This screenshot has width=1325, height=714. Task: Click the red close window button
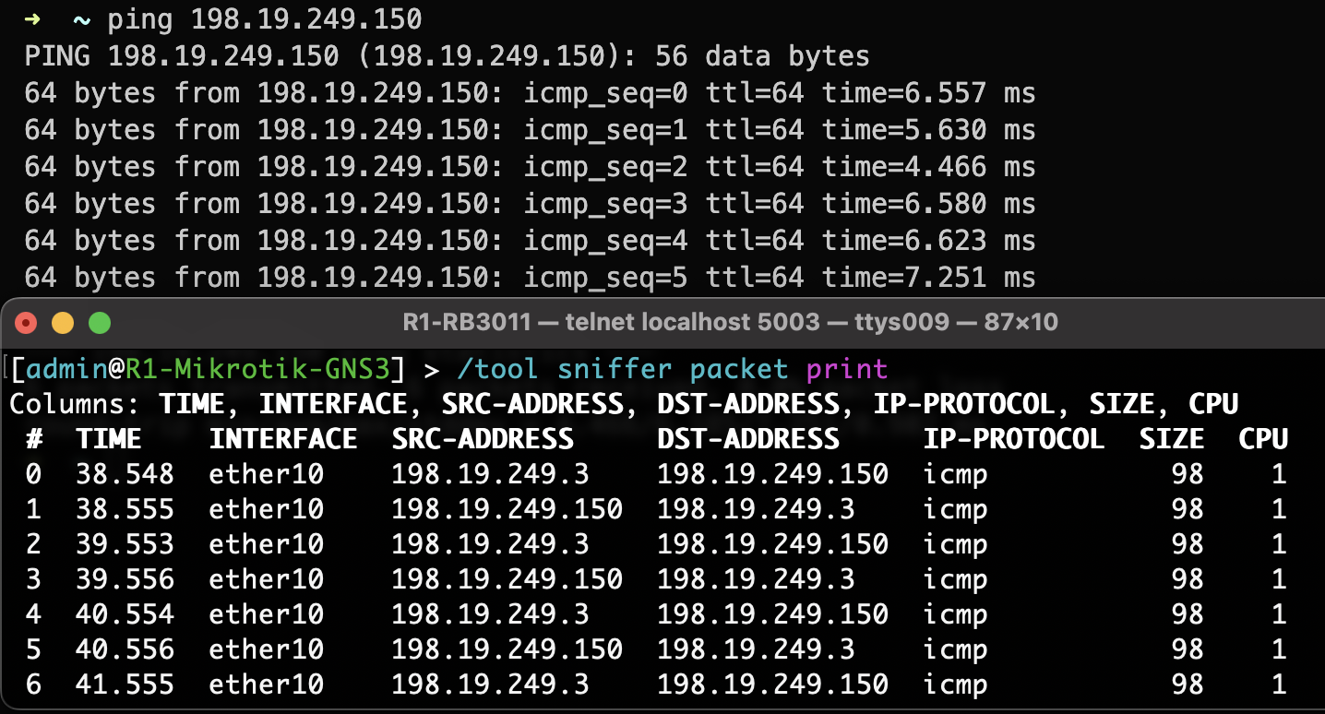point(26,323)
